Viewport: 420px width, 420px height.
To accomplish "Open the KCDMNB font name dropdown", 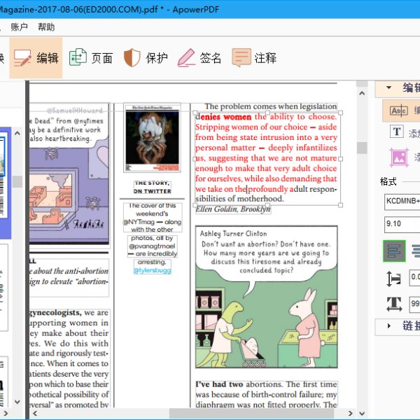I will (402, 202).
